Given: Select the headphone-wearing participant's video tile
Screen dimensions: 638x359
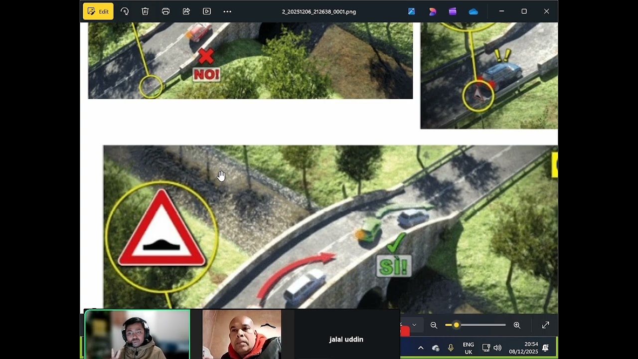Looking at the screenshot, I should pos(137,334).
